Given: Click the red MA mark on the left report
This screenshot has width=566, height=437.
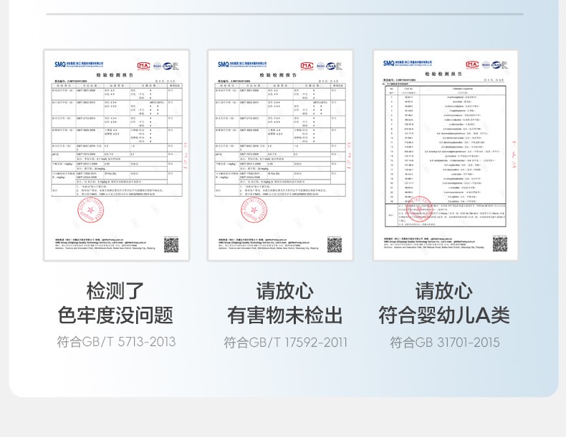Looking at the screenshot, I should pyautogui.click(x=143, y=65).
